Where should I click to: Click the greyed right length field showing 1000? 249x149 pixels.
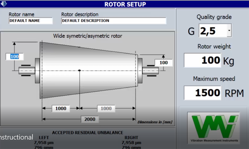(106, 109)
